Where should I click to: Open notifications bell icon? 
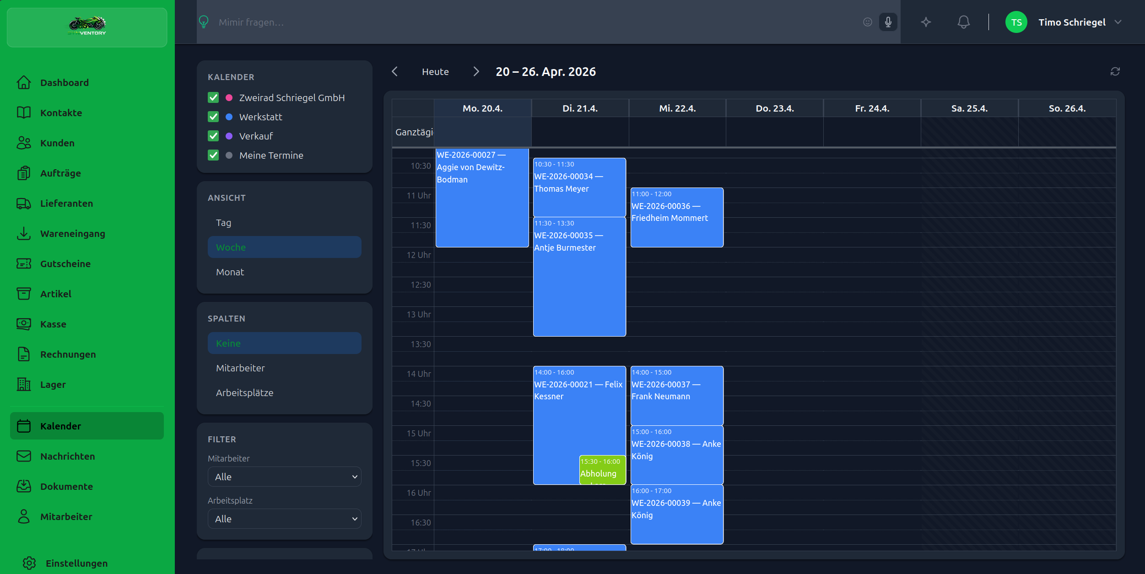coord(963,22)
